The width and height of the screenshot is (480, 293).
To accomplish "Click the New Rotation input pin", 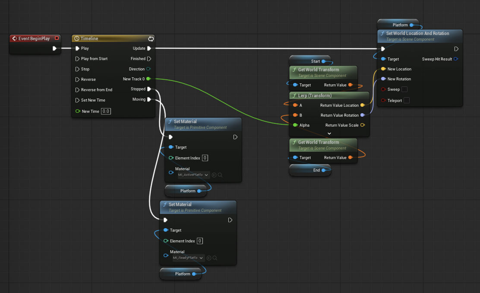I will 383,79.
